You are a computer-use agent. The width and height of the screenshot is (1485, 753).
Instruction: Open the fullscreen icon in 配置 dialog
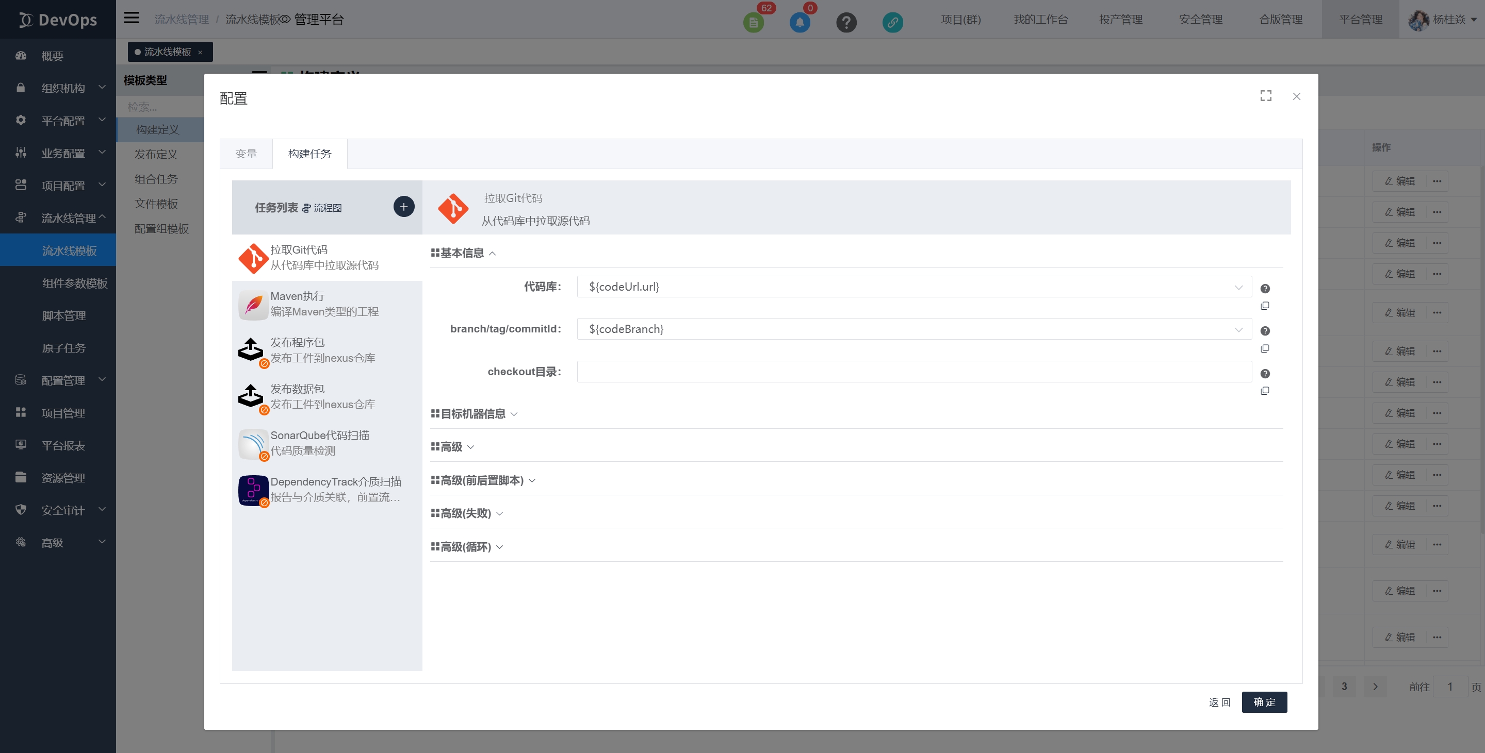click(1265, 96)
